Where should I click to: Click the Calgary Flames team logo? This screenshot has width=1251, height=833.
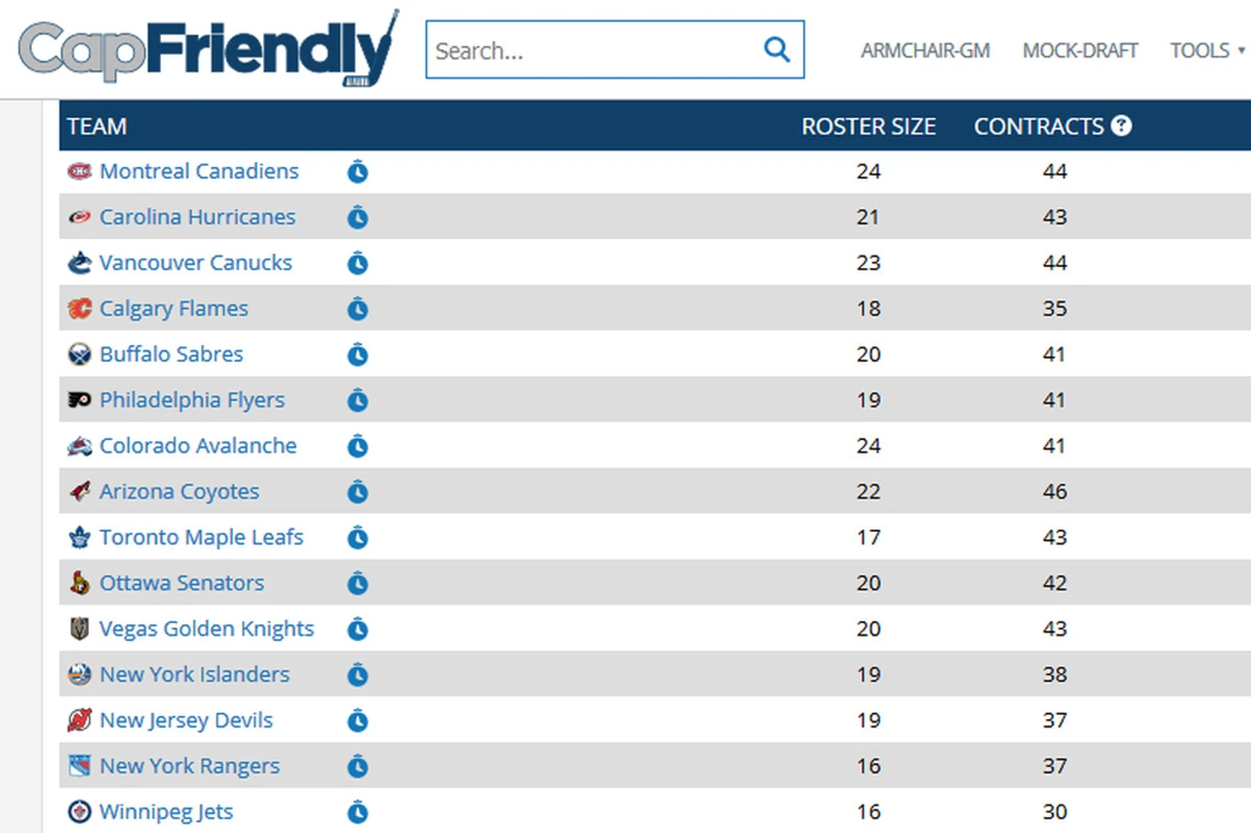pyautogui.click(x=79, y=308)
